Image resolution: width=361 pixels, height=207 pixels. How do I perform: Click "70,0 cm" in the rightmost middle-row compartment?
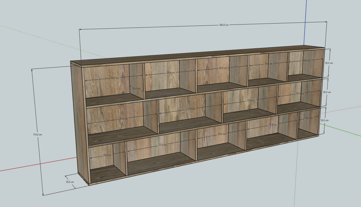[300, 93]
